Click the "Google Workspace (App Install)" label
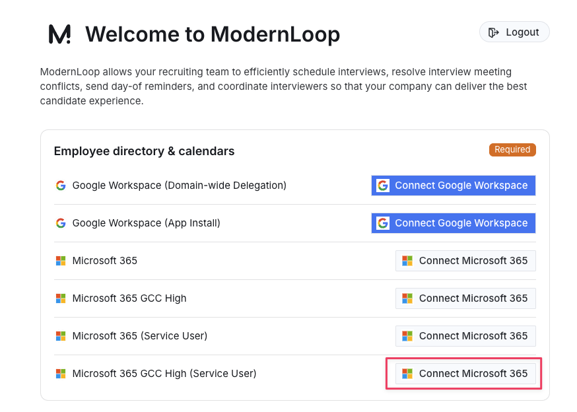The height and width of the screenshot is (412, 577). 146,223
